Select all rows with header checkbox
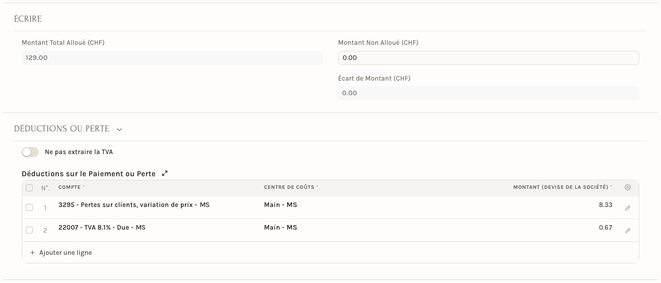661x283 pixels. coord(29,188)
